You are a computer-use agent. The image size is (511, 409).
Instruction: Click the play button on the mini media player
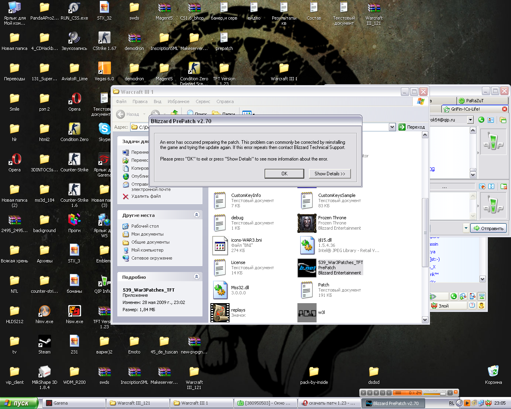pyautogui.click(x=363, y=393)
